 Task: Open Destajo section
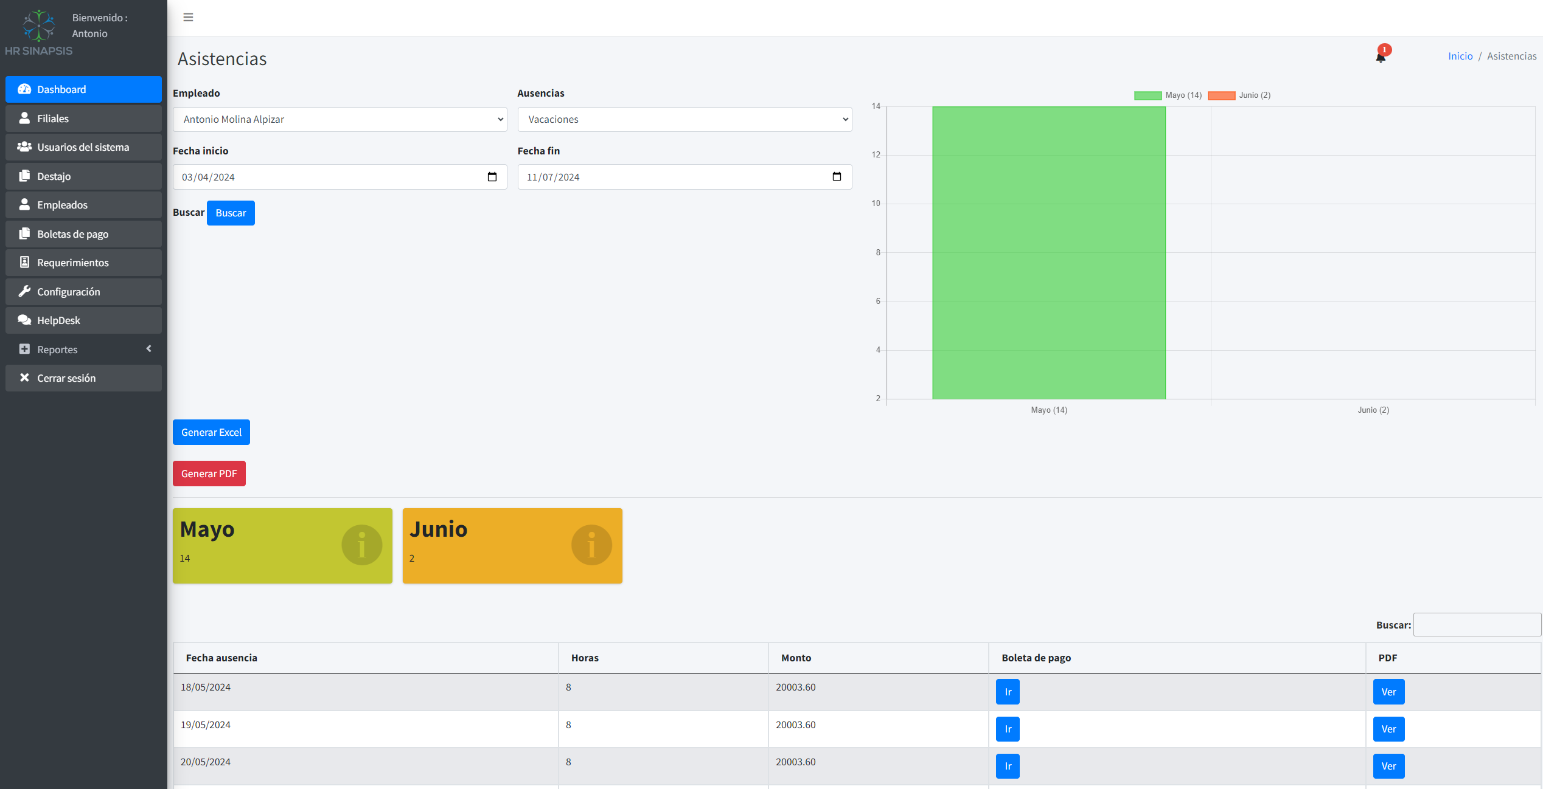(x=83, y=176)
